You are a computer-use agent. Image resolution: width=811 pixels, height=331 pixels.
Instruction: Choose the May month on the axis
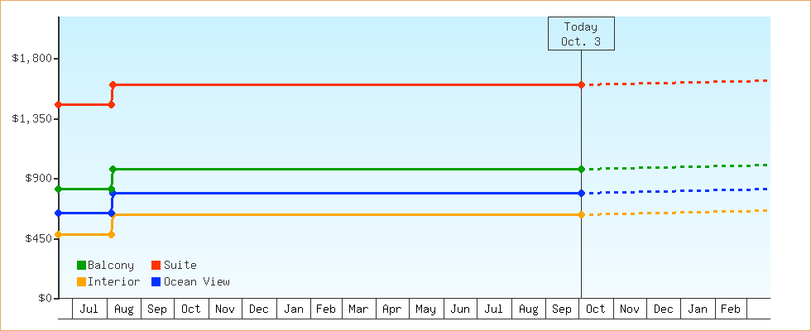tap(426, 309)
